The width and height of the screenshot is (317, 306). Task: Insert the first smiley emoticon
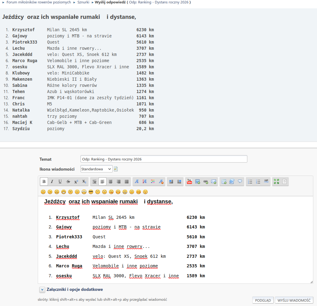[x=43, y=192]
